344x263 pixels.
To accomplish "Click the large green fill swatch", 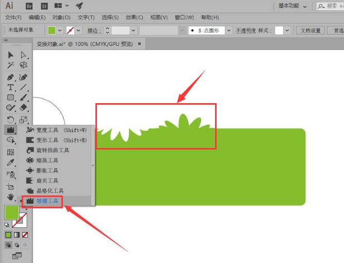I will 11,212.
